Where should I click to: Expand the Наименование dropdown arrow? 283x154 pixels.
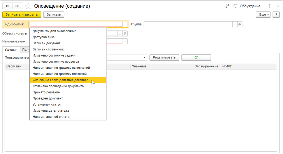pos(125,41)
